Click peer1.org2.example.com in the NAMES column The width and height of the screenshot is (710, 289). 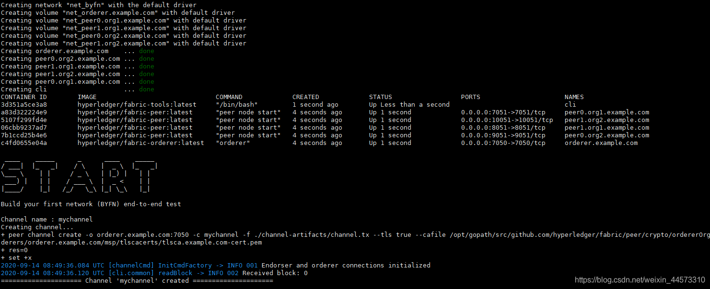coord(607,120)
